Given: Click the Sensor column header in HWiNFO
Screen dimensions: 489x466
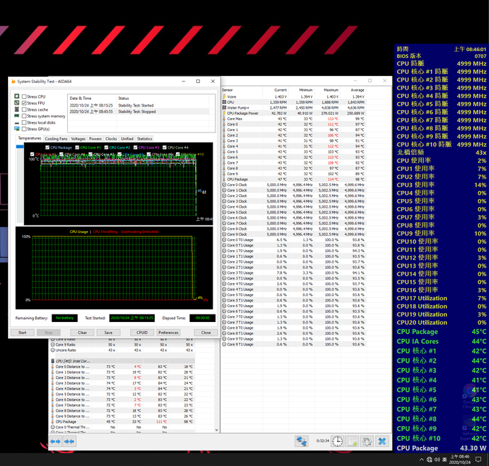Looking at the screenshot, I should click(x=242, y=90).
